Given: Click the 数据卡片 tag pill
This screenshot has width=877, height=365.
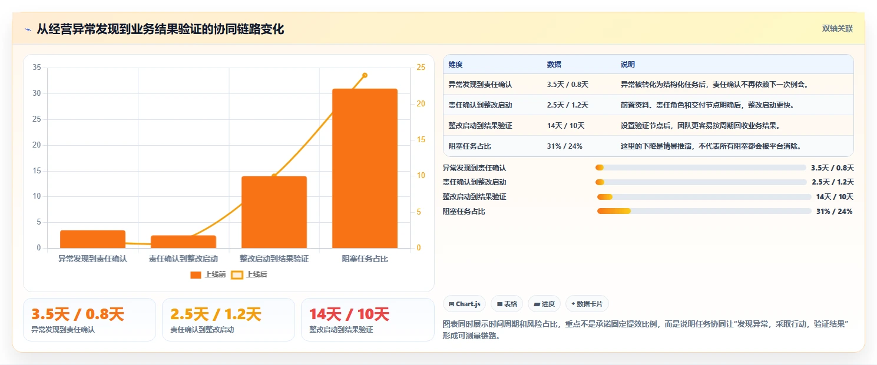Looking at the screenshot, I should 587,304.
